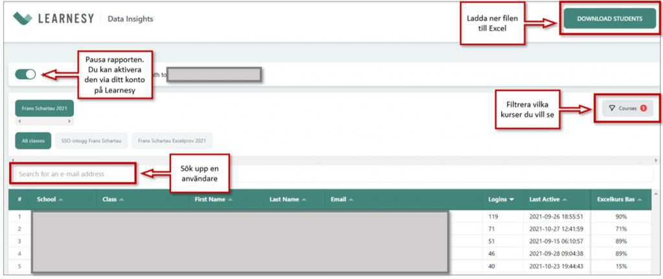663x279 pixels.
Task: Click last active 2021-09-15 06:10:57
Action: point(556,242)
